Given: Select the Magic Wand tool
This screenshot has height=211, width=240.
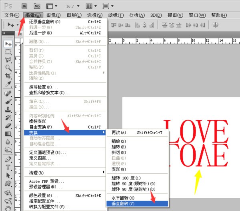Looking at the screenshot, I should (x=8, y=68).
